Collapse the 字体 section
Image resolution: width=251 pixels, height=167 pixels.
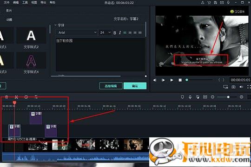(55, 25)
